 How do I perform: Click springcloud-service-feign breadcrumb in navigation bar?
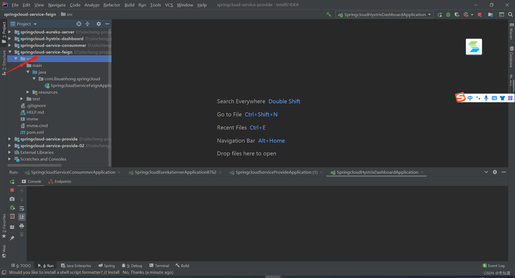click(30, 14)
